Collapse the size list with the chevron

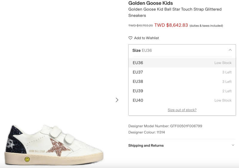[x=230, y=50]
